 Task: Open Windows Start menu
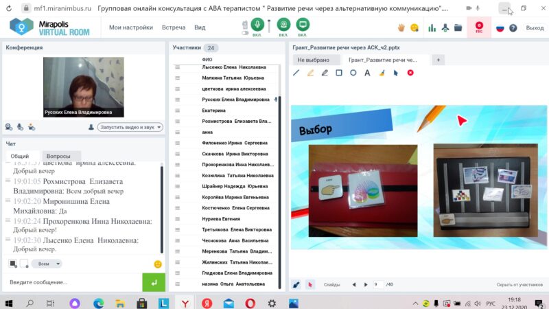pos(9,304)
